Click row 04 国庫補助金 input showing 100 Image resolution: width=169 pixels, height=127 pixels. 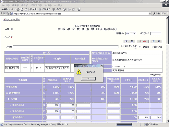coord(53,105)
